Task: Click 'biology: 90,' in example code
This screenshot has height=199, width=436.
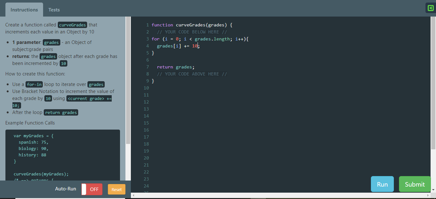Action: click(x=34, y=148)
